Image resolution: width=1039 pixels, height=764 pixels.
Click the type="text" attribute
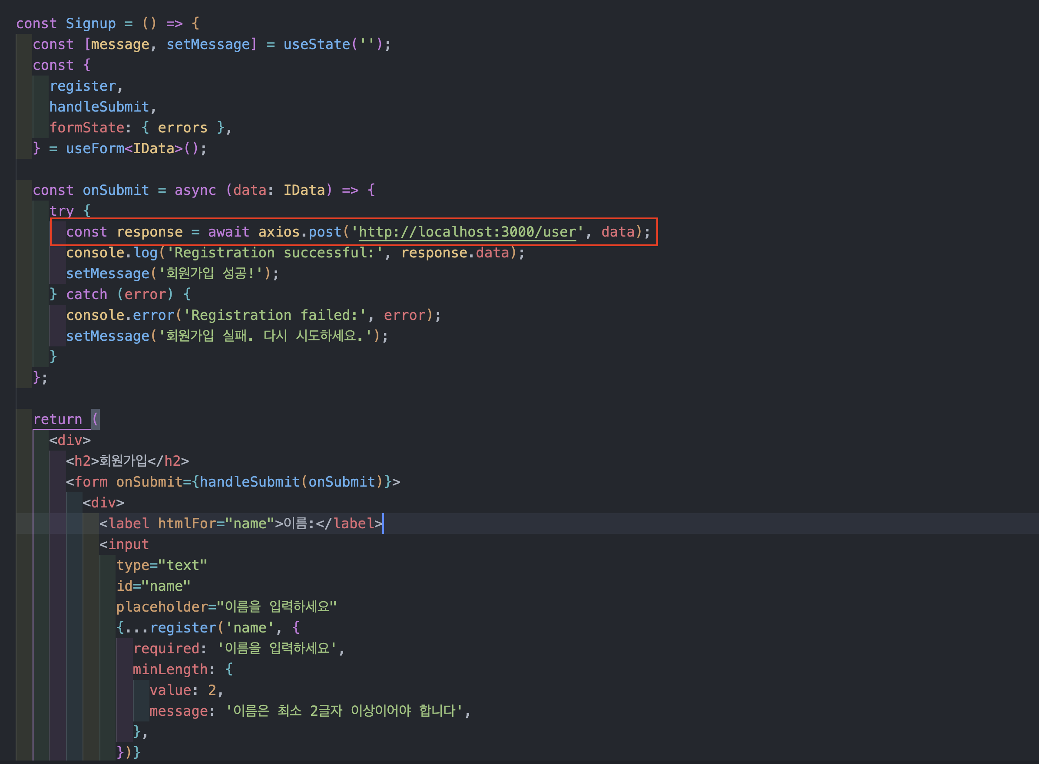click(162, 565)
